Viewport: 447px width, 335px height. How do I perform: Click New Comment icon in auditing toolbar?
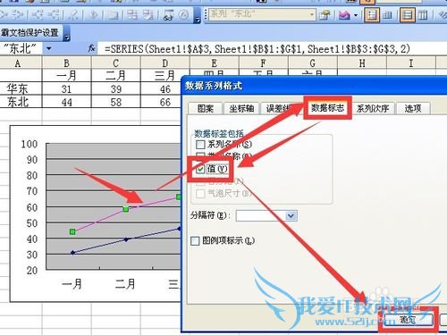coord(113,14)
